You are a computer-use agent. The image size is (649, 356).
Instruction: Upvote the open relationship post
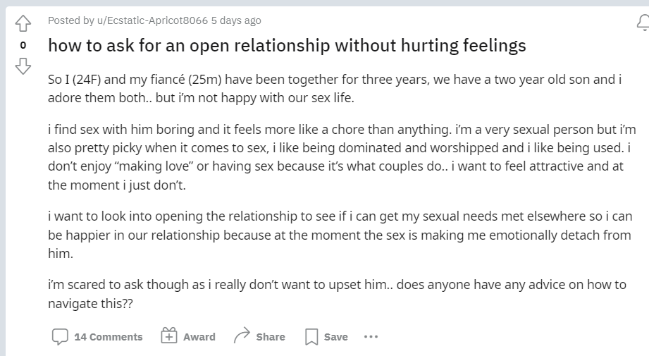(23, 23)
